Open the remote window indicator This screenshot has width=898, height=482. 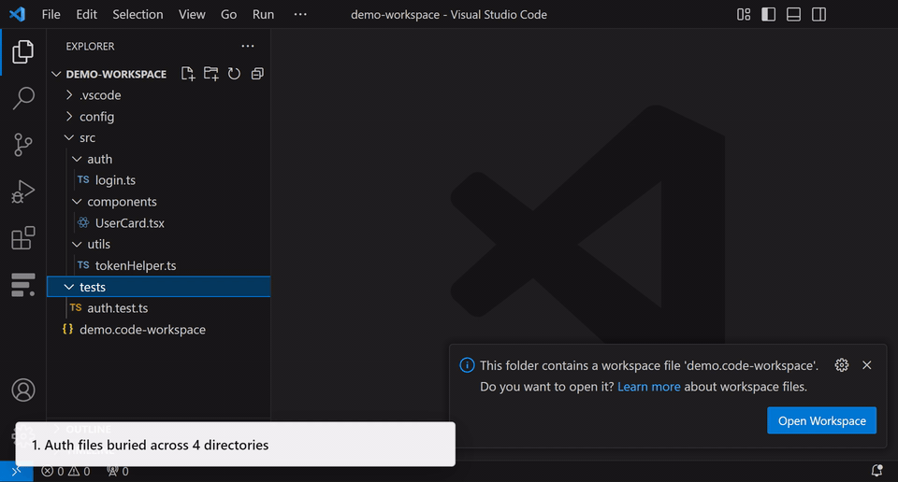click(16, 471)
